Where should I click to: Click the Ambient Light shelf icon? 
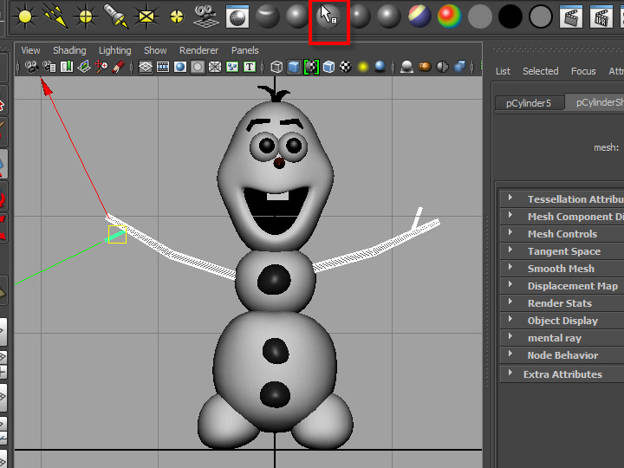[x=23, y=16]
